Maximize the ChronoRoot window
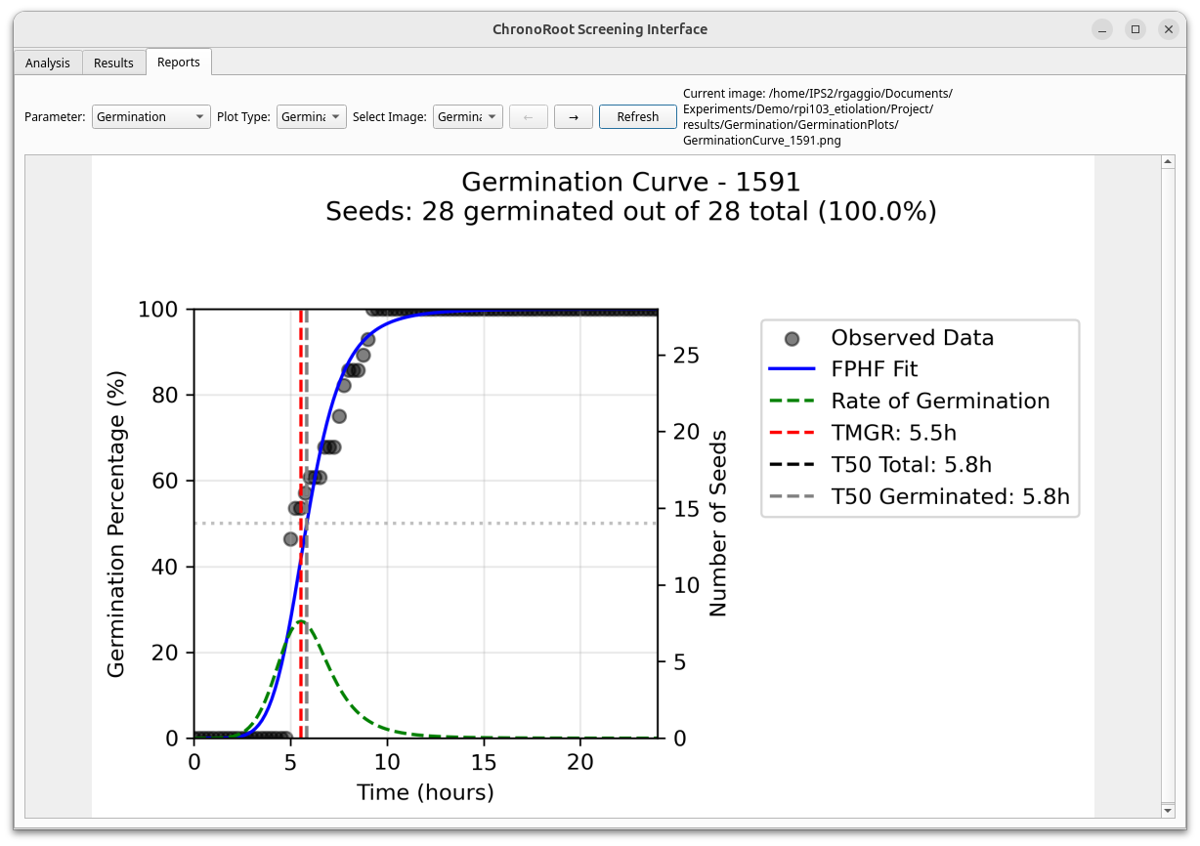Screen dimensions: 1200x846 1136,29
